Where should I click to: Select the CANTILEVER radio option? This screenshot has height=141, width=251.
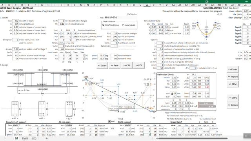click(123, 25)
